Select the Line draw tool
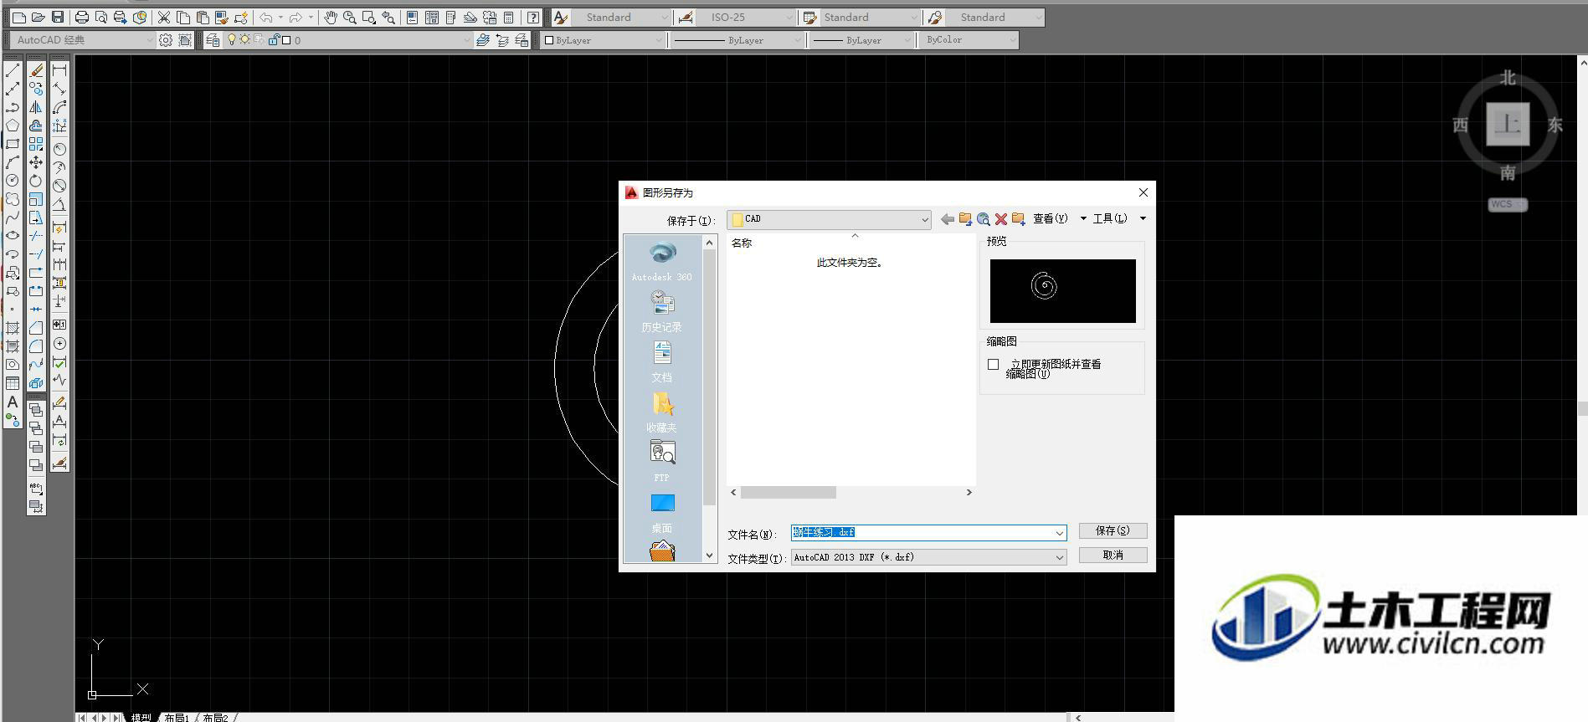1588x722 pixels. click(x=13, y=71)
